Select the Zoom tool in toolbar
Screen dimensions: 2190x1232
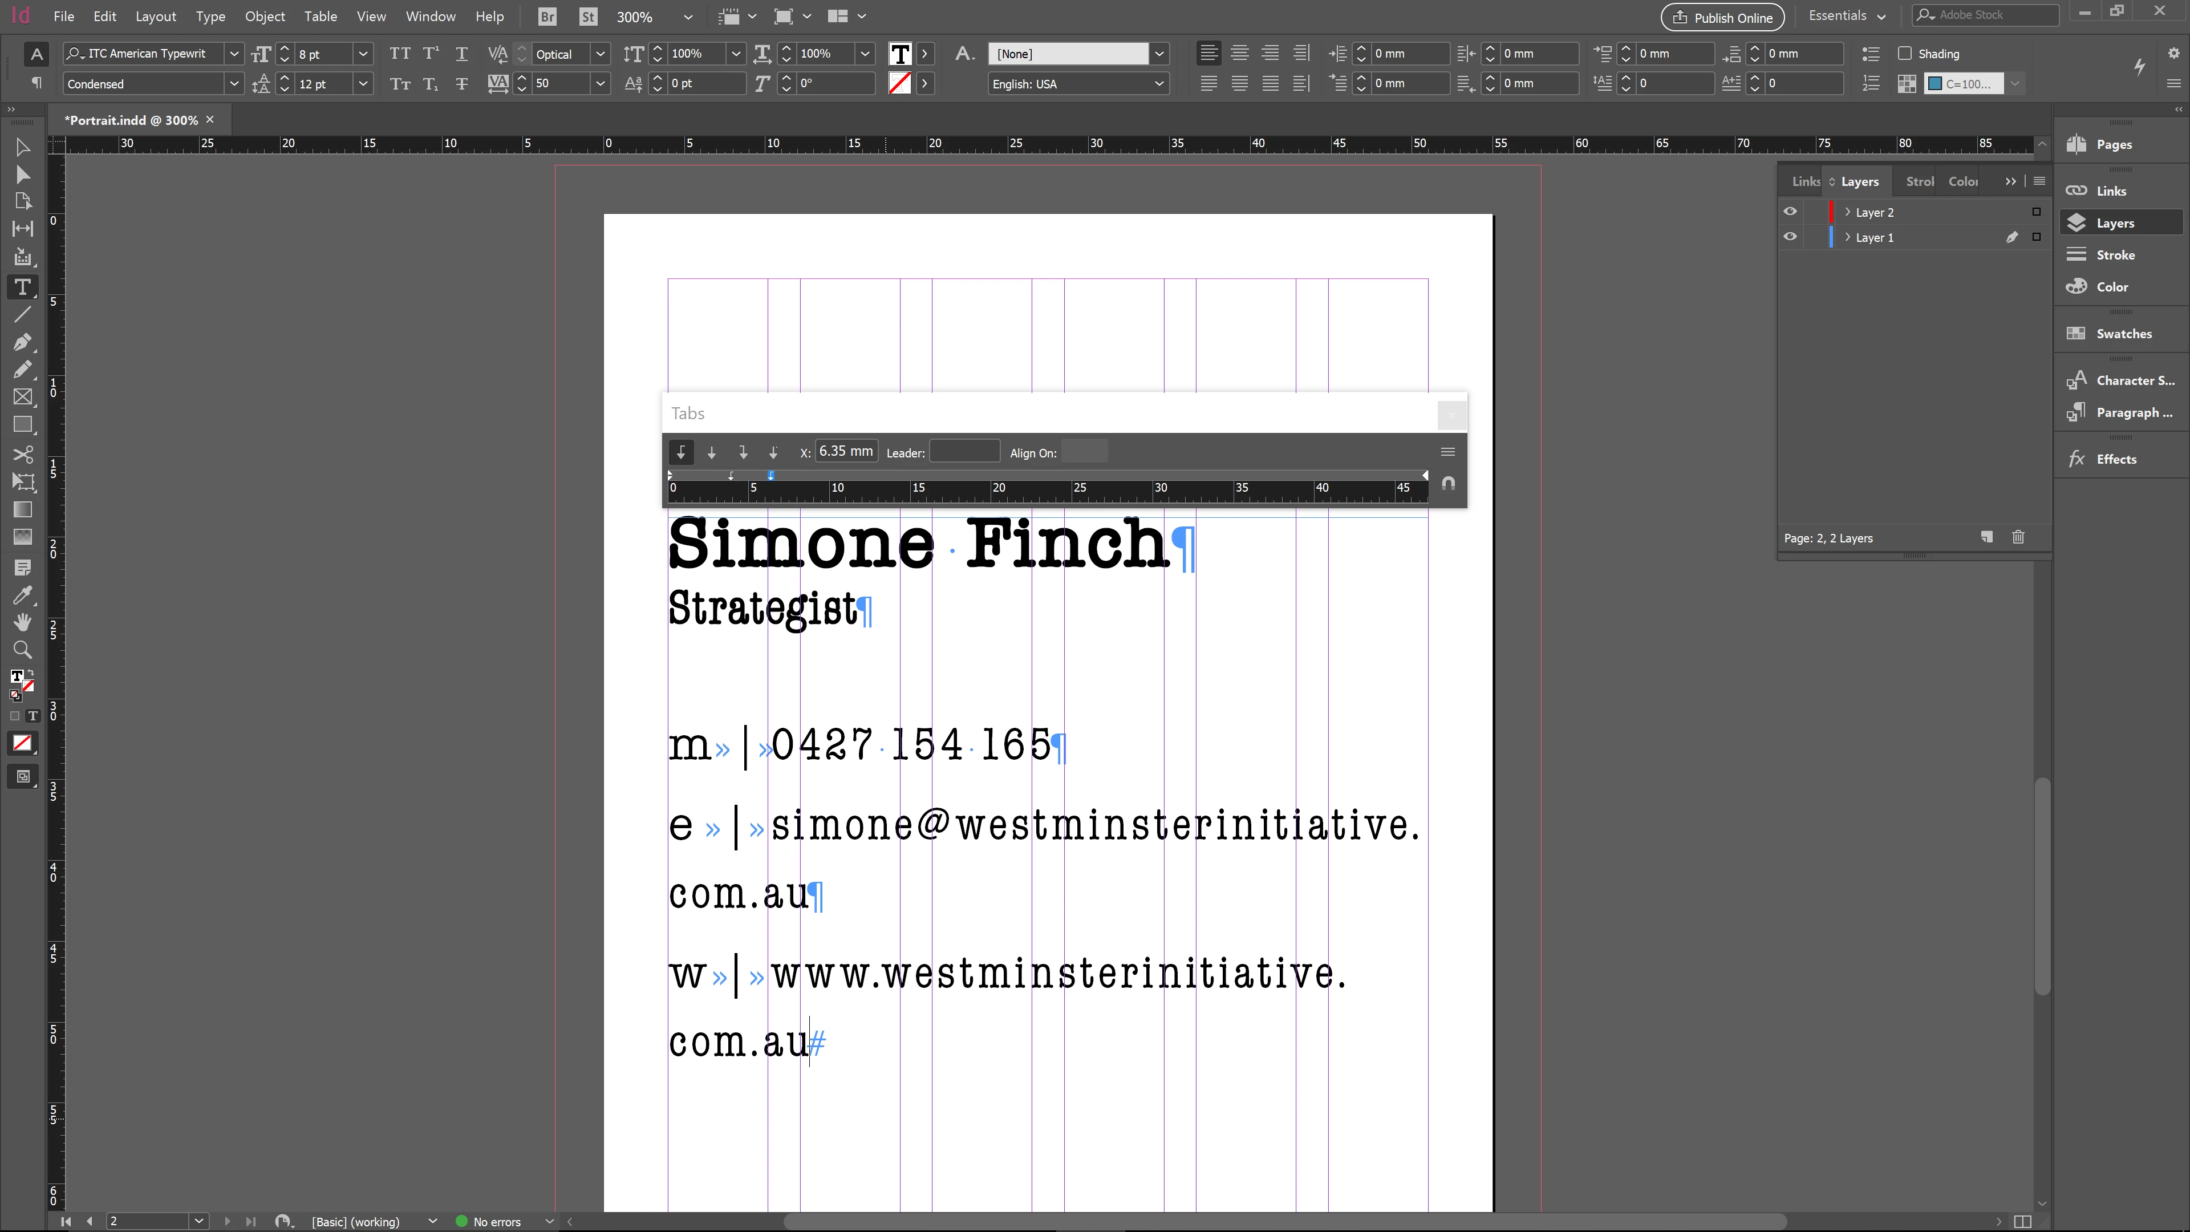point(23,650)
